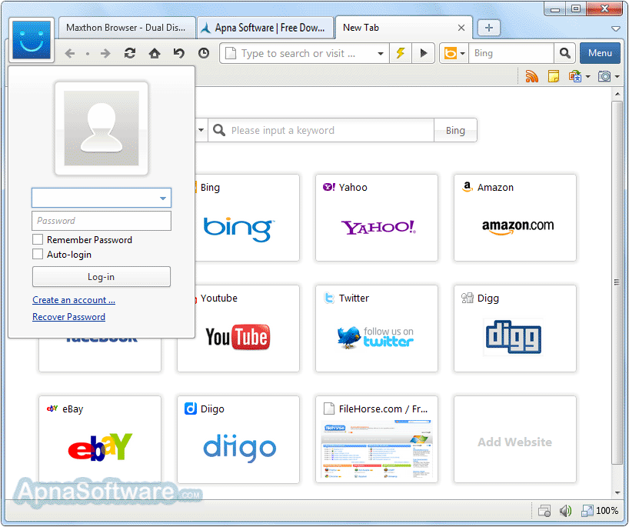
Task: Open the history clock icon
Action: pos(204,53)
